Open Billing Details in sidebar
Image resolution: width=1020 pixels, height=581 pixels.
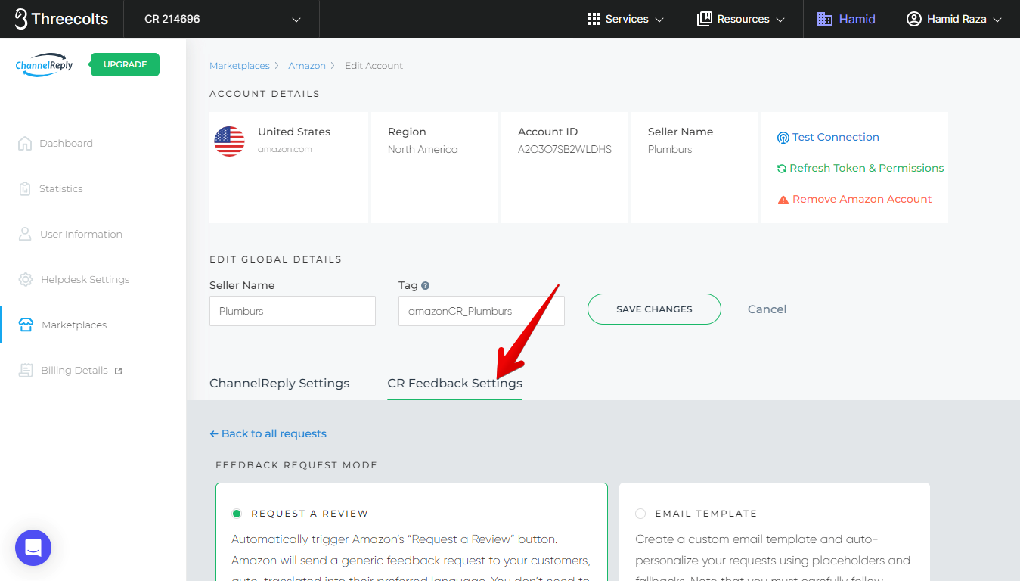[x=74, y=370]
